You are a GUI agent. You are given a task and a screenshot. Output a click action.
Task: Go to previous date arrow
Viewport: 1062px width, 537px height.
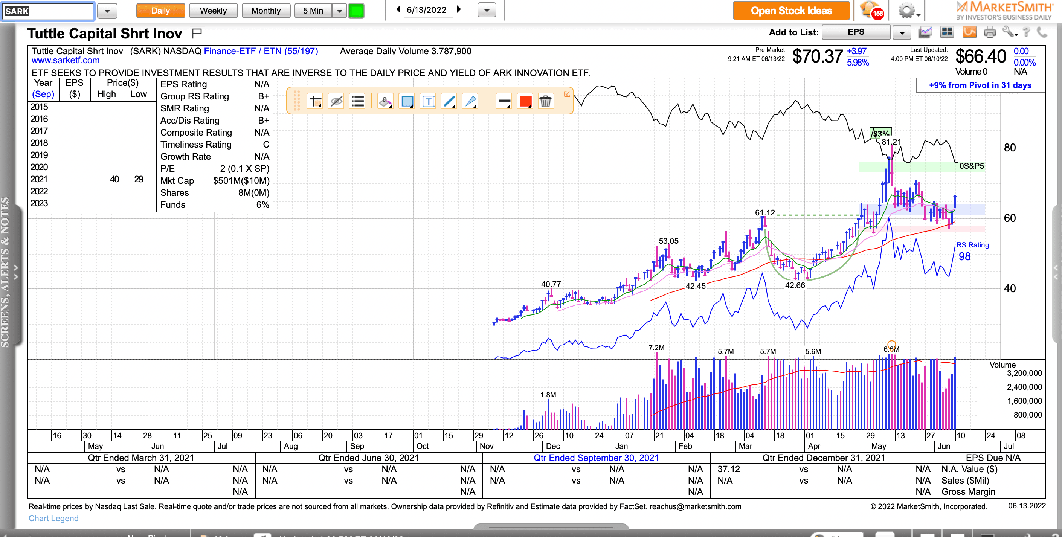[x=398, y=9]
